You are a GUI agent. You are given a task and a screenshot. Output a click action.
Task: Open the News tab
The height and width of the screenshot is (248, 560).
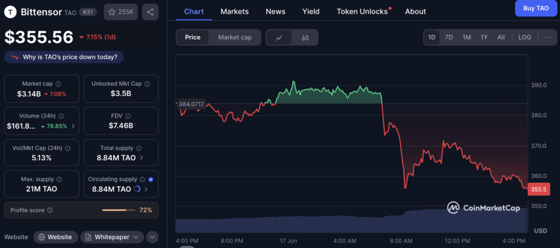(276, 11)
